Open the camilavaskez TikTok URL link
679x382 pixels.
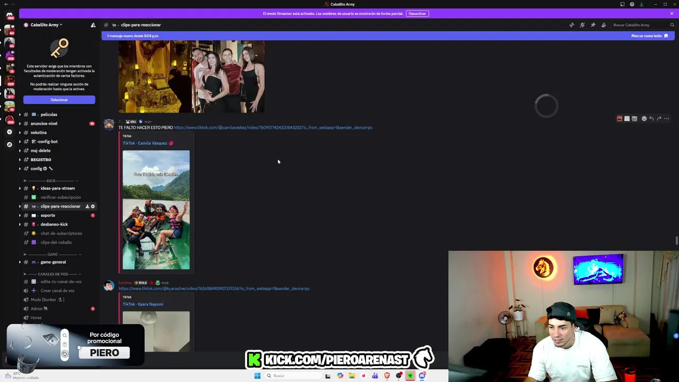tap(273, 128)
